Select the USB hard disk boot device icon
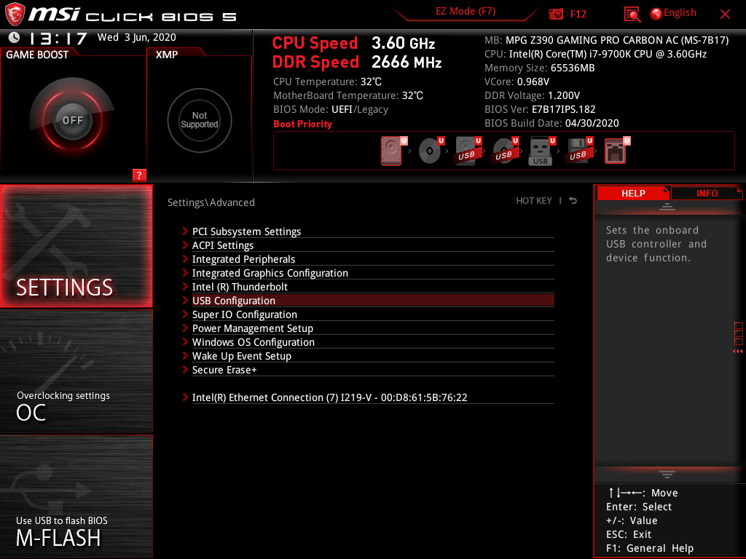Viewport: 746px width, 559px height. (x=468, y=151)
